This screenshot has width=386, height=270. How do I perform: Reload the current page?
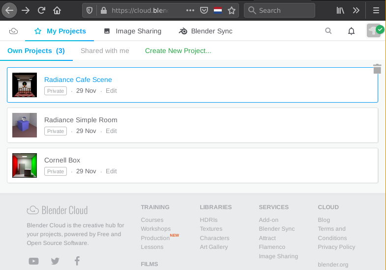pos(41,10)
